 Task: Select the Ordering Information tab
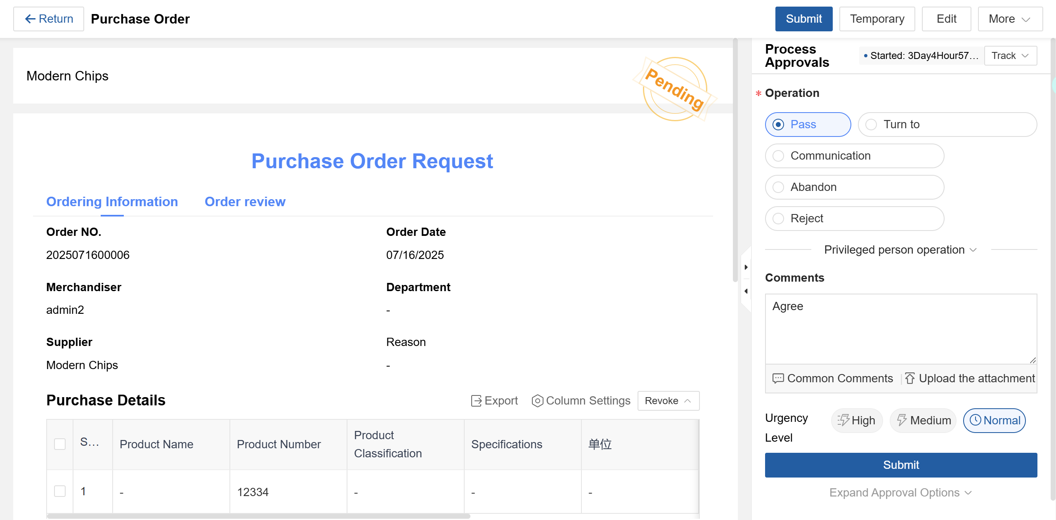point(112,202)
